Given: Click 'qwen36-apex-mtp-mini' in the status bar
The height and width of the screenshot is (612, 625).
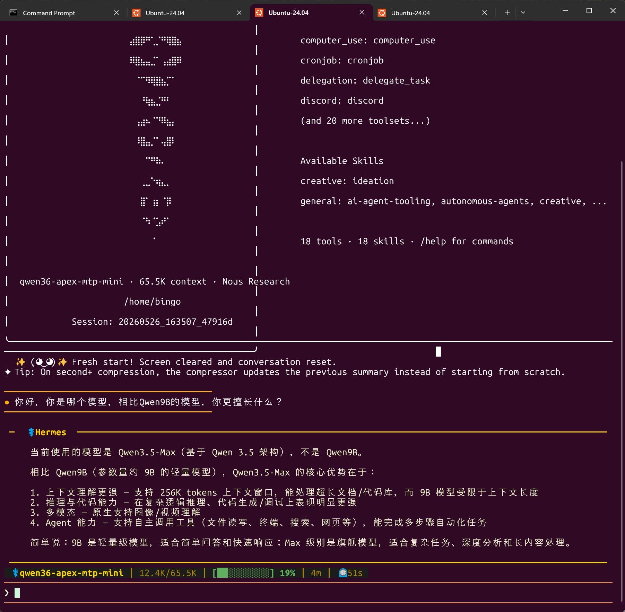Looking at the screenshot, I should click(x=71, y=573).
